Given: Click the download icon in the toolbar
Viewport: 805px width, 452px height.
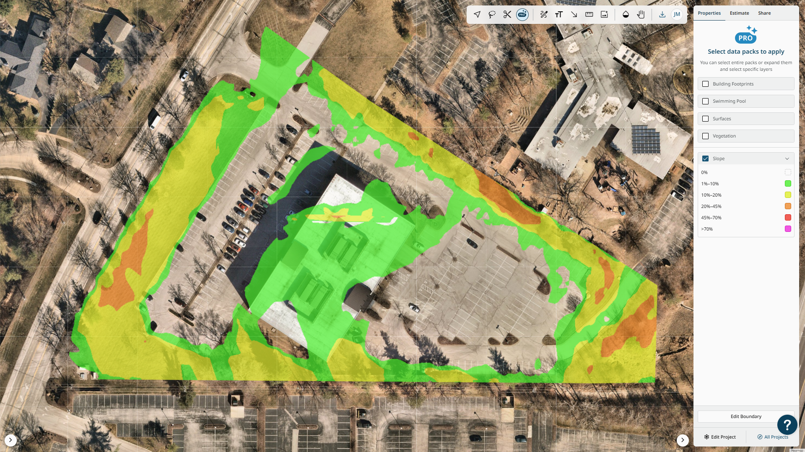Looking at the screenshot, I should coord(662,14).
